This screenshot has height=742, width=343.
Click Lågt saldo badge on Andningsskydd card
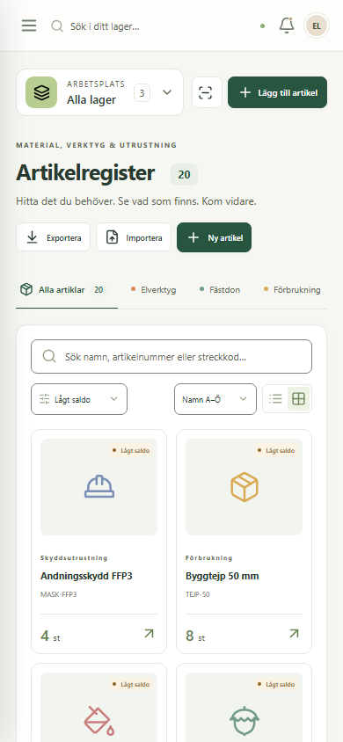click(x=131, y=450)
